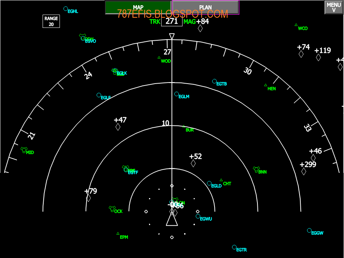The image size is (344, 258).
Task: Switch to the PLAN display mode tab
Action: pos(204,7)
